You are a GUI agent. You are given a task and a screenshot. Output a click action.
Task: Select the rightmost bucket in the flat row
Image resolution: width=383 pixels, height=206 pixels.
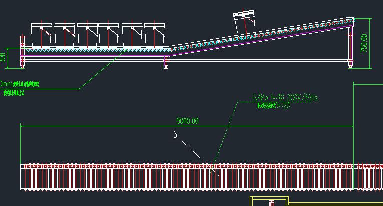pyautogui.click(x=155, y=35)
